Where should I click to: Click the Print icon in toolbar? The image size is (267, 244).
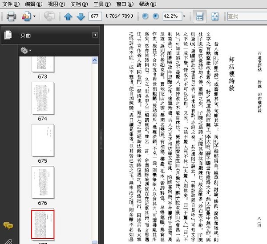11,16
